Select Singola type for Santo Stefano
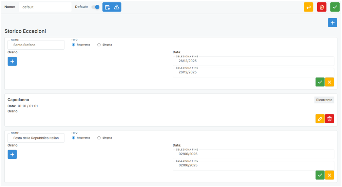The width and height of the screenshot is (342, 187). point(99,45)
